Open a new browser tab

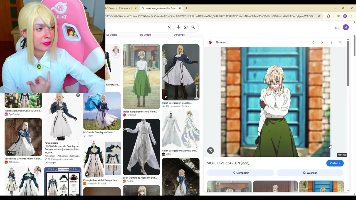[x=187, y=8]
